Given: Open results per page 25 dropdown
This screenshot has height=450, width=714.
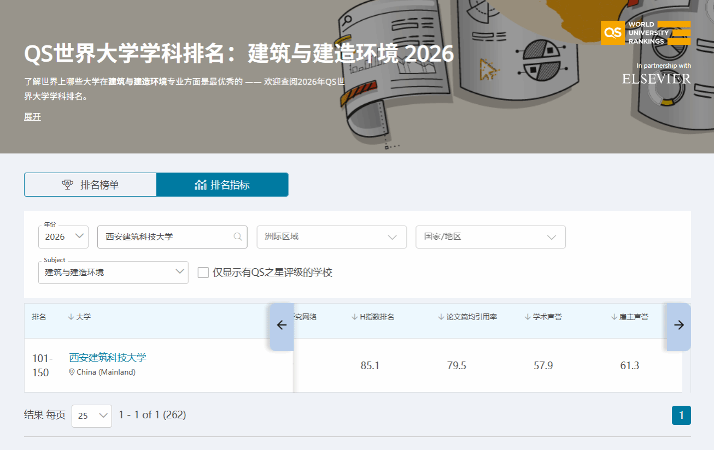Looking at the screenshot, I should [92, 416].
